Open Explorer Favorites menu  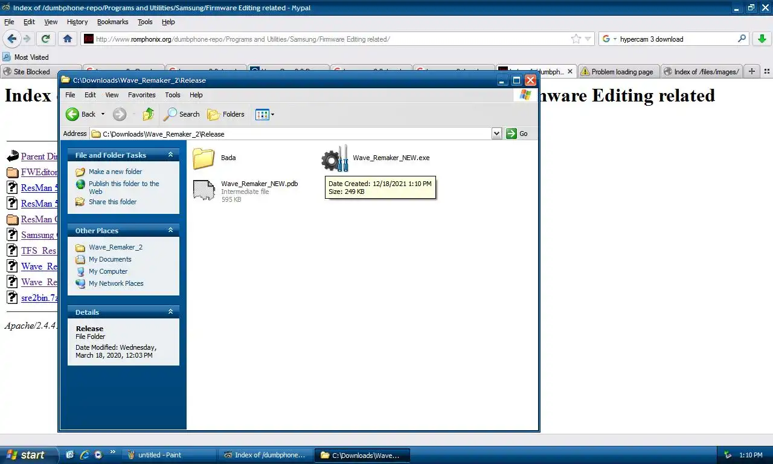pos(142,95)
